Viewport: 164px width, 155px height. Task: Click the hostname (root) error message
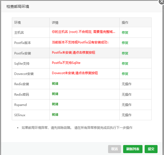84,32
